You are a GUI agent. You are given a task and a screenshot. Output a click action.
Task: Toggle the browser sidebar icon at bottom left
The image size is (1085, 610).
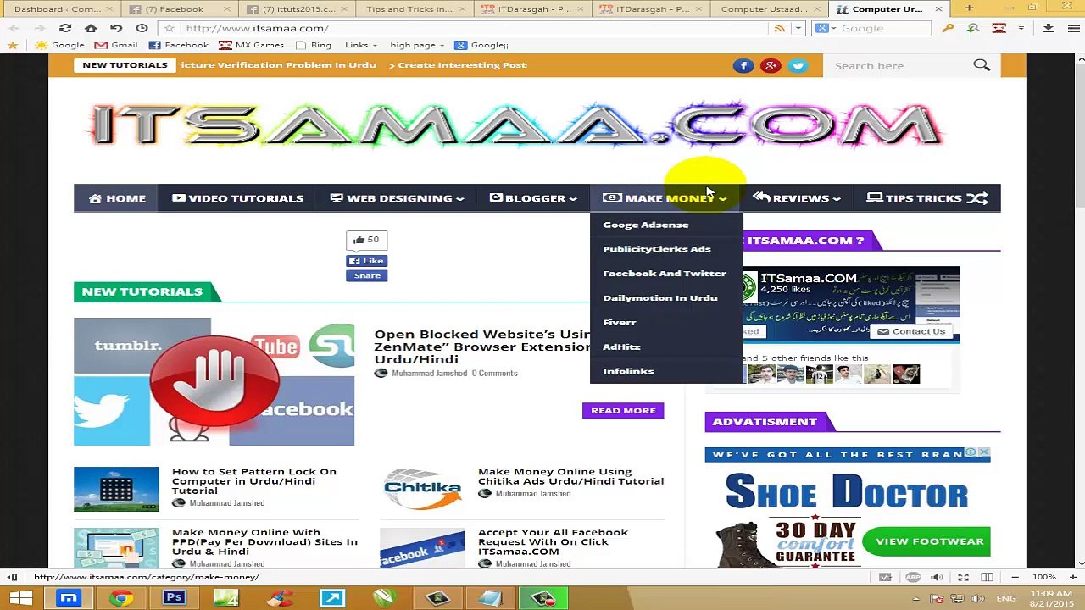(13, 577)
